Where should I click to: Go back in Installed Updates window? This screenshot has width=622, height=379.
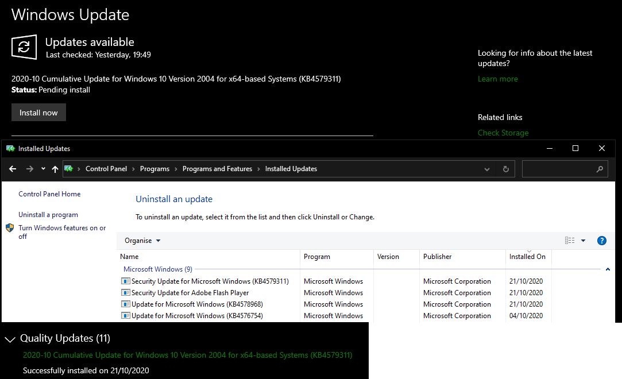click(x=13, y=169)
